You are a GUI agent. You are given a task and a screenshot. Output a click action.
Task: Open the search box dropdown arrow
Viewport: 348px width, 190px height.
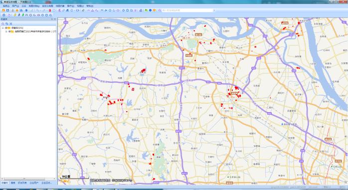point(214,10)
